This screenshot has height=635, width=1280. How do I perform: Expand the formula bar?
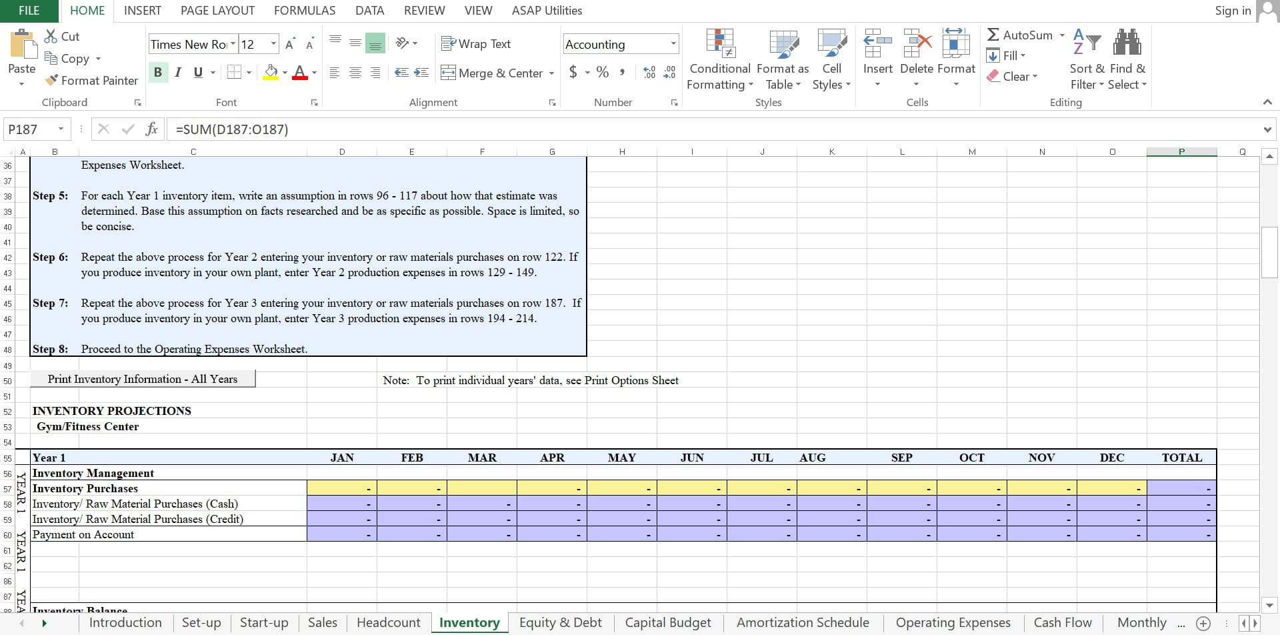coord(1267,129)
